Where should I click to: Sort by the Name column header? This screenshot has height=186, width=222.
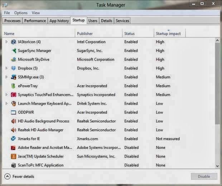pyautogui.click(x=39, y=33)
